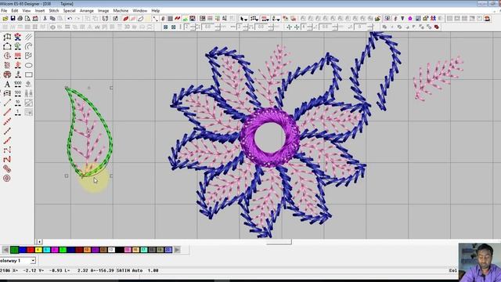This screenshot has height=282, width=501.
Task: Click the purple pentagon icon in toolbar
Action: click(x=410, y=19)
